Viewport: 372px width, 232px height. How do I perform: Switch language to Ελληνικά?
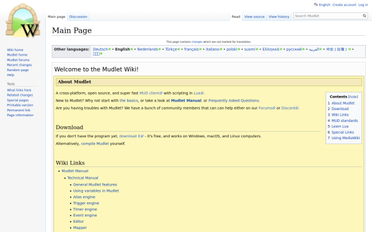[x=271, y=49]
